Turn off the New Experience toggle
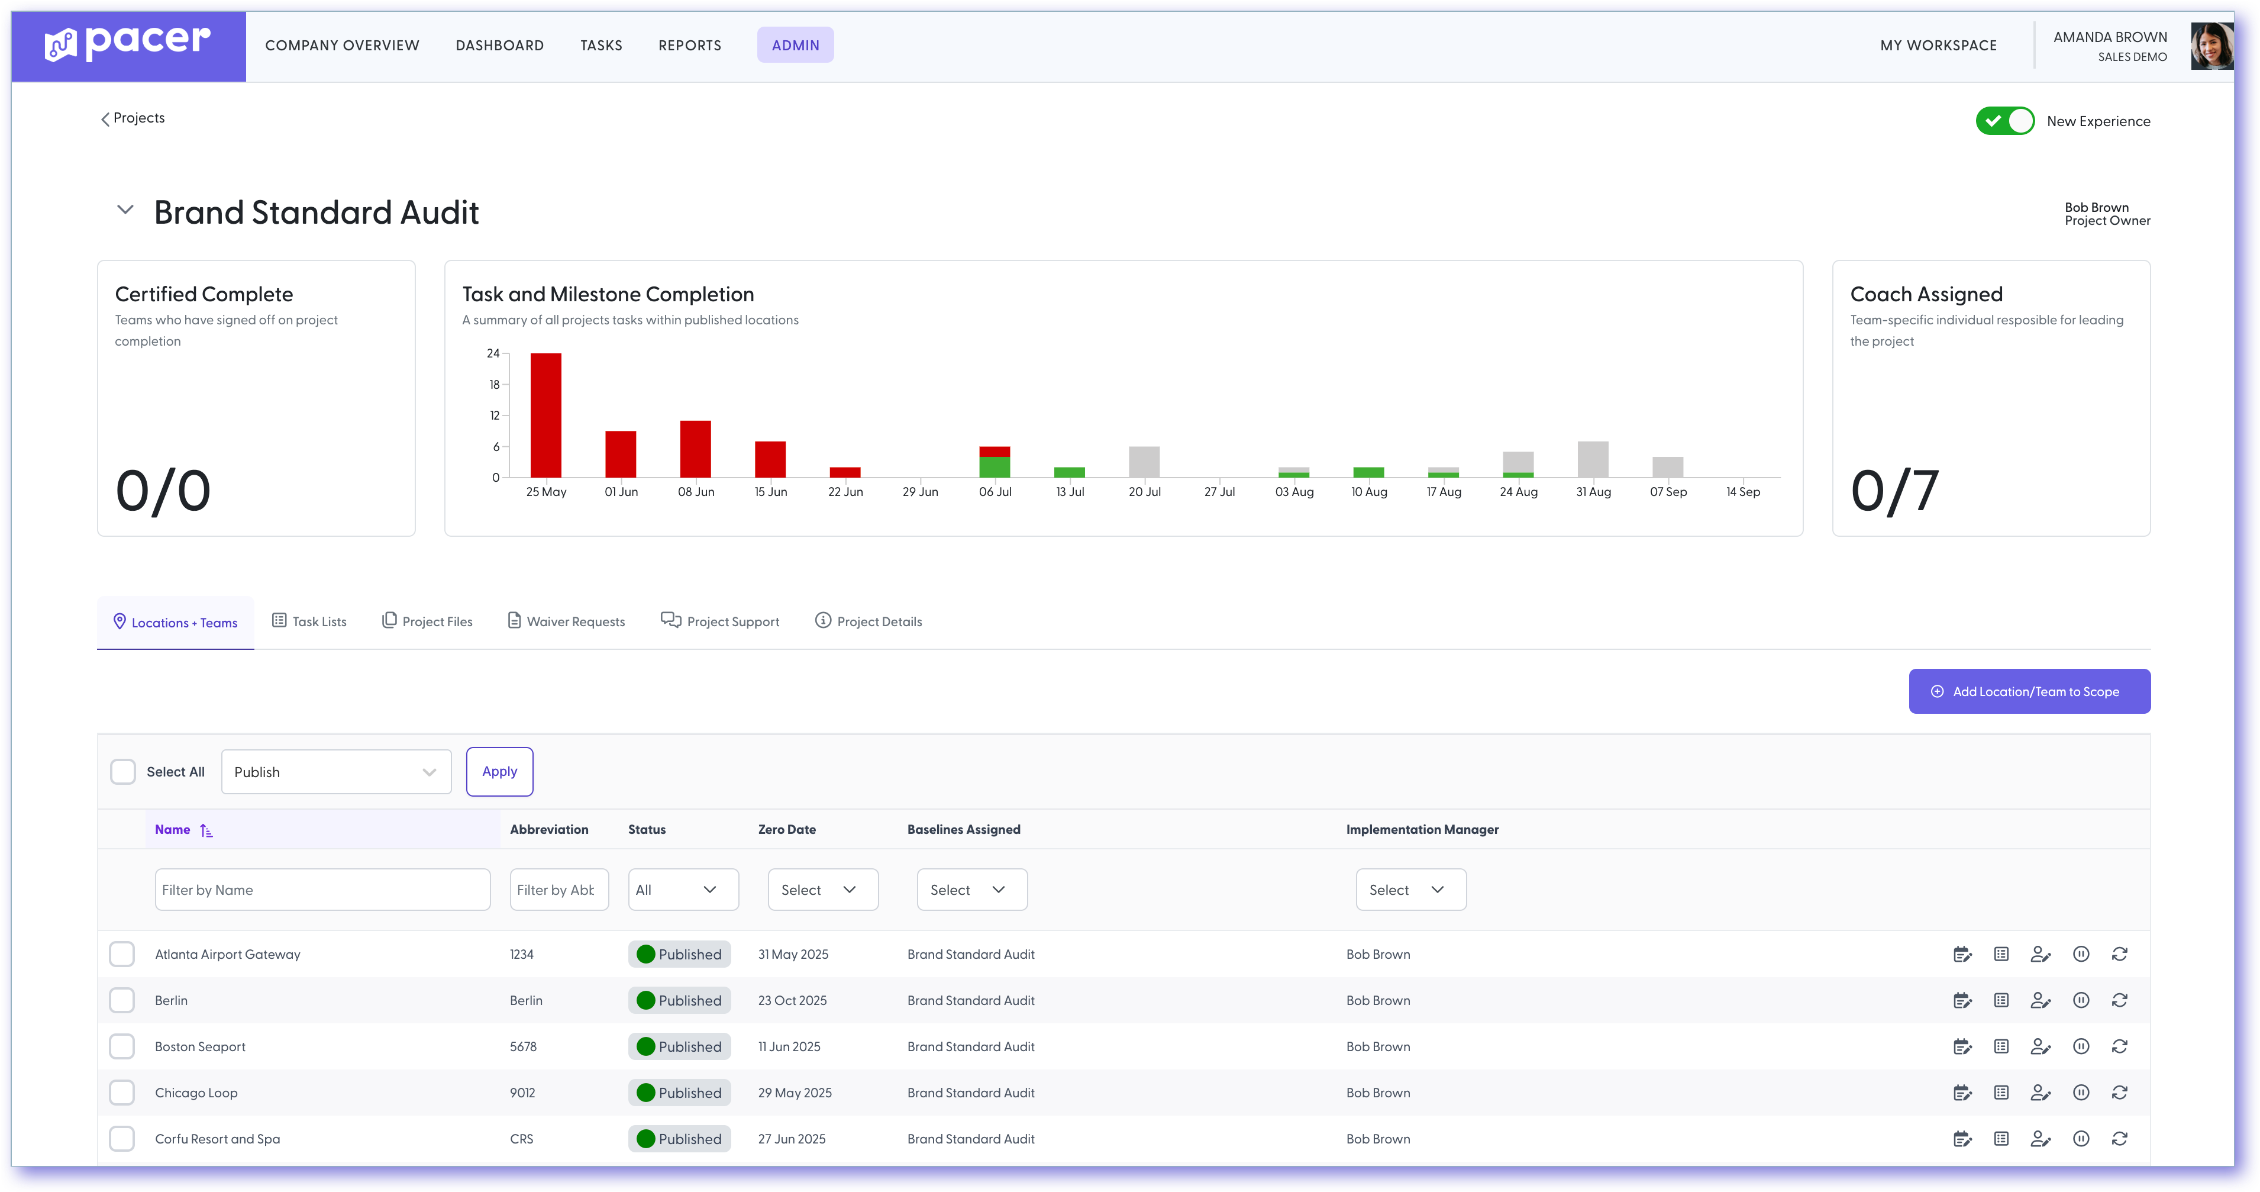 click(2004, 121)
